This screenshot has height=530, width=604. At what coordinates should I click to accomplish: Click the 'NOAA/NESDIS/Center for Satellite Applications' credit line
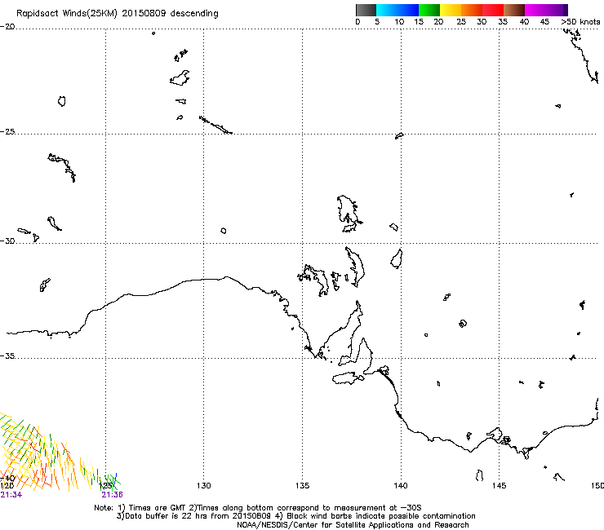(353, 525)
